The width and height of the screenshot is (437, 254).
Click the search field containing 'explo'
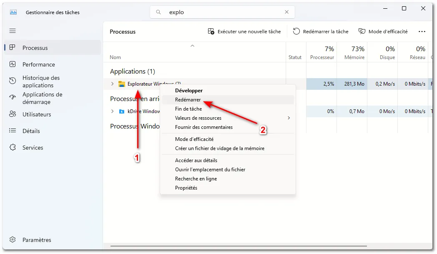click(222, 12)
